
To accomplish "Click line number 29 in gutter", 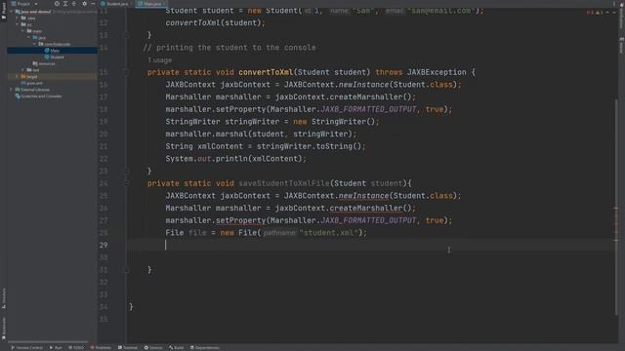I will 104,245.
